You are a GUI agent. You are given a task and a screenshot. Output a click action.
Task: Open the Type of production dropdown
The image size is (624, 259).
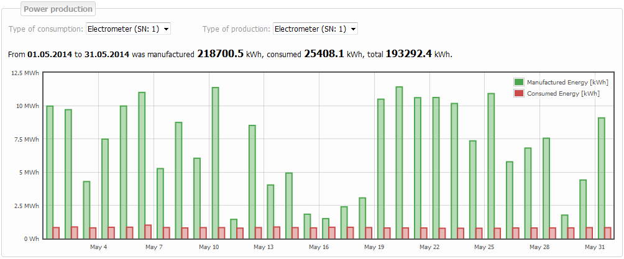pos(316,29)
